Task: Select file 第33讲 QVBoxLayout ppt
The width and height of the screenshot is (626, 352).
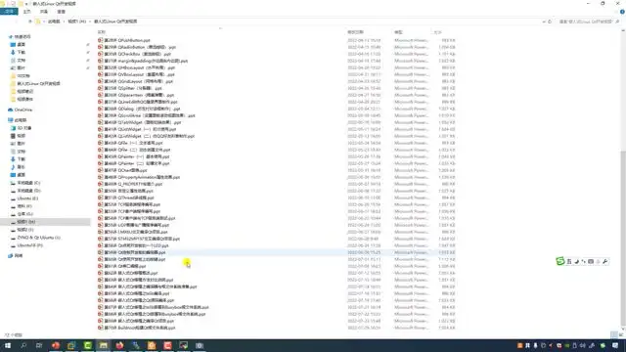Action: (139, 74)
